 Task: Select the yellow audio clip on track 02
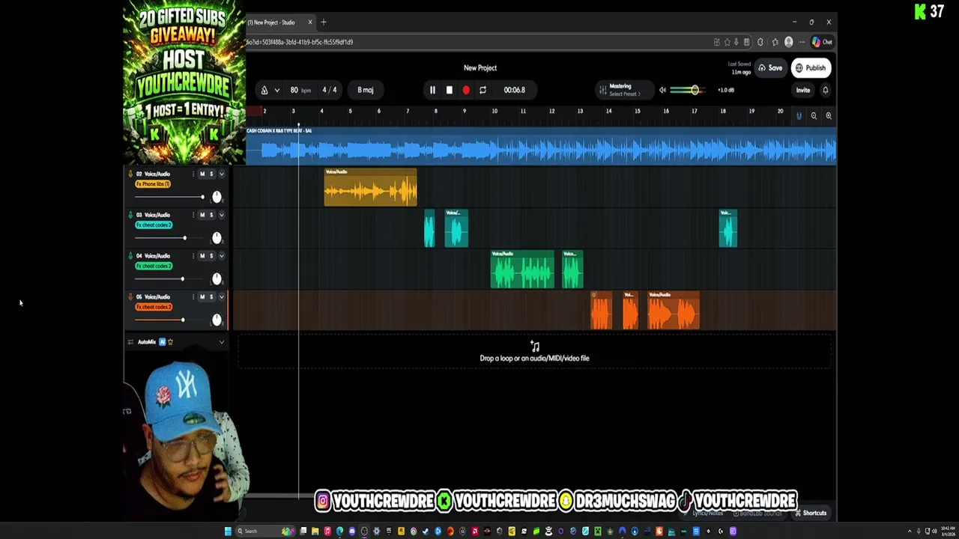point(370,187)
